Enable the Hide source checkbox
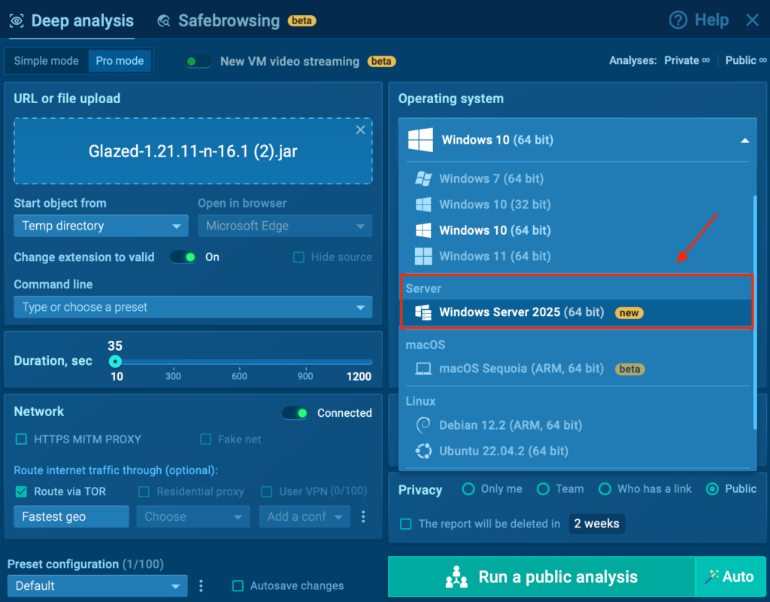This screenshot has width=770, height=602. [298, 257]
